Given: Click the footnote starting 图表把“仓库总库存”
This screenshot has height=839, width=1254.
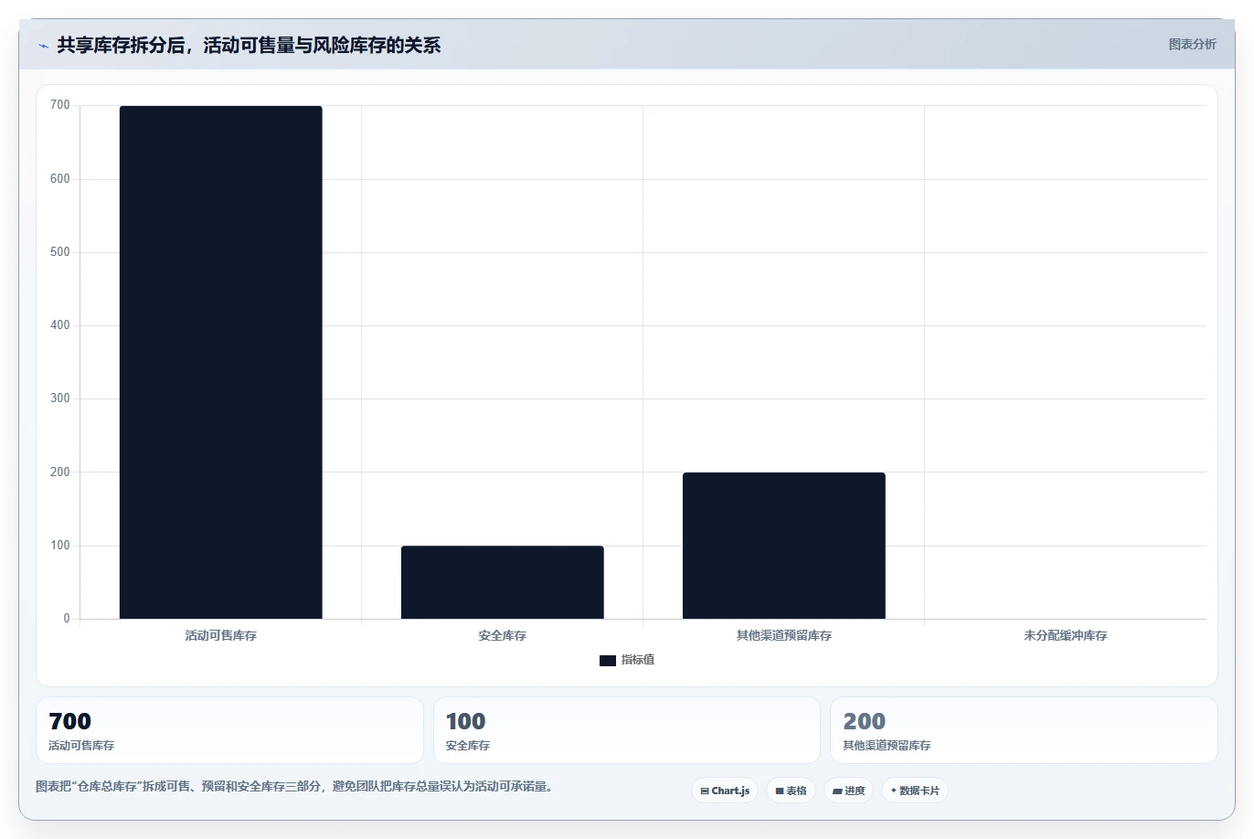Looking at the screenshot, I should (x=294, y=786).
